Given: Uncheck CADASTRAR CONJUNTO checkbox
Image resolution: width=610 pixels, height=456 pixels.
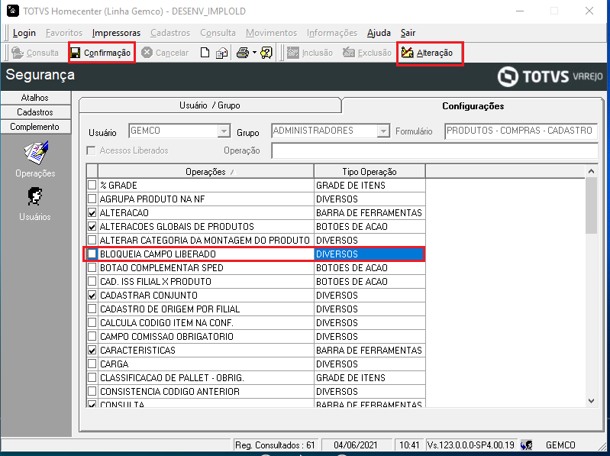Looking at the screenshot, I should pyautogui.click(x=92, y=295).
